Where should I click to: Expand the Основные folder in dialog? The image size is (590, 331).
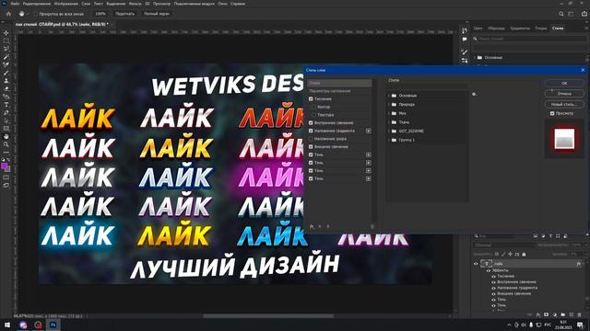389,96
